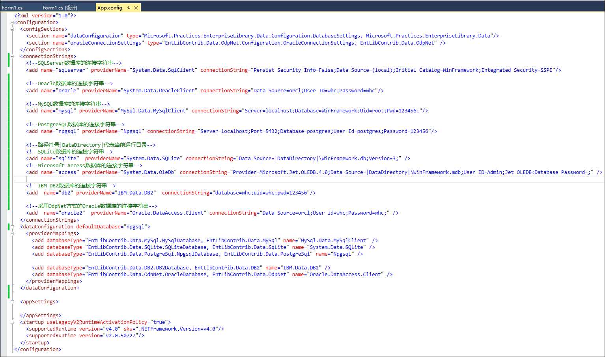Collapse the <dataConfiguration> outline node
The image size is (605, 357).
click(12, 227)
